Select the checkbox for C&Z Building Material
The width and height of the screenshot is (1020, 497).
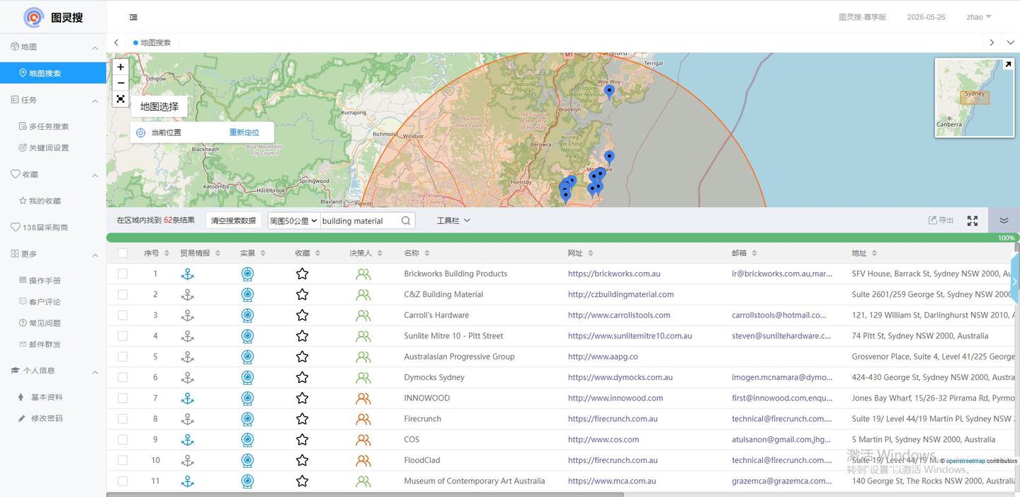(123, 294)
